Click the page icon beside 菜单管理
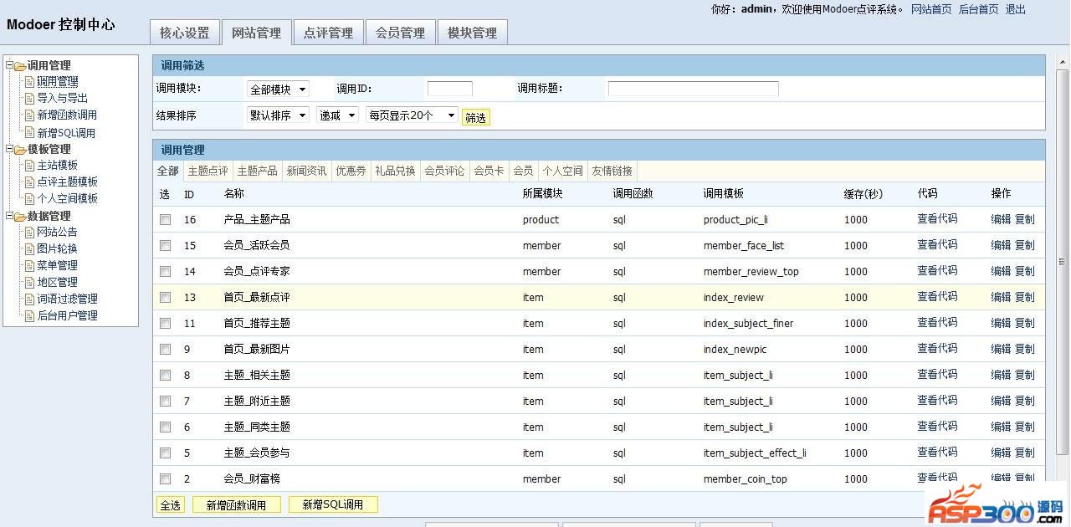 30,266
